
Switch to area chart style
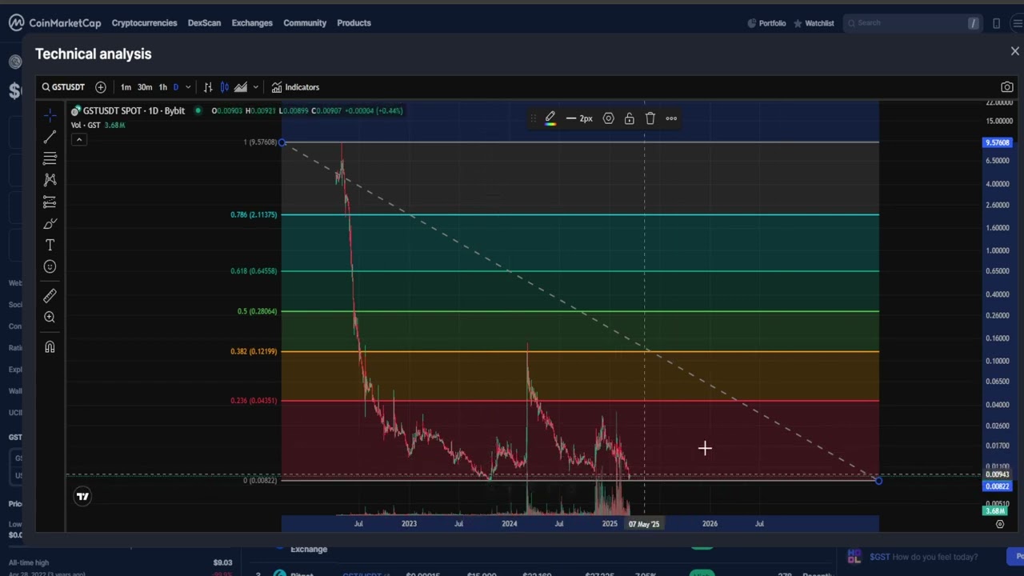coord(241,87)
